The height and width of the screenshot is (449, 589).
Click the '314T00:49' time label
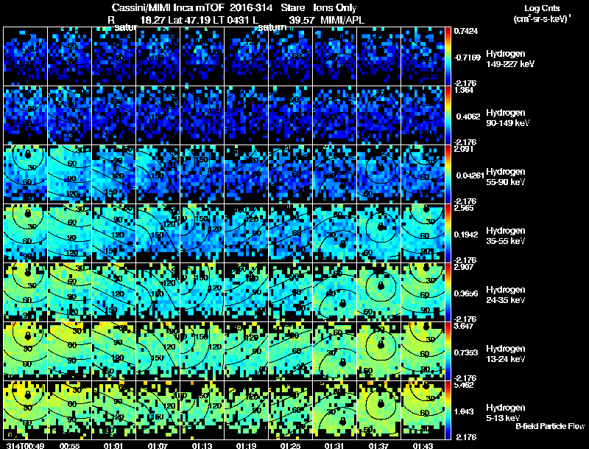[26, 445]
